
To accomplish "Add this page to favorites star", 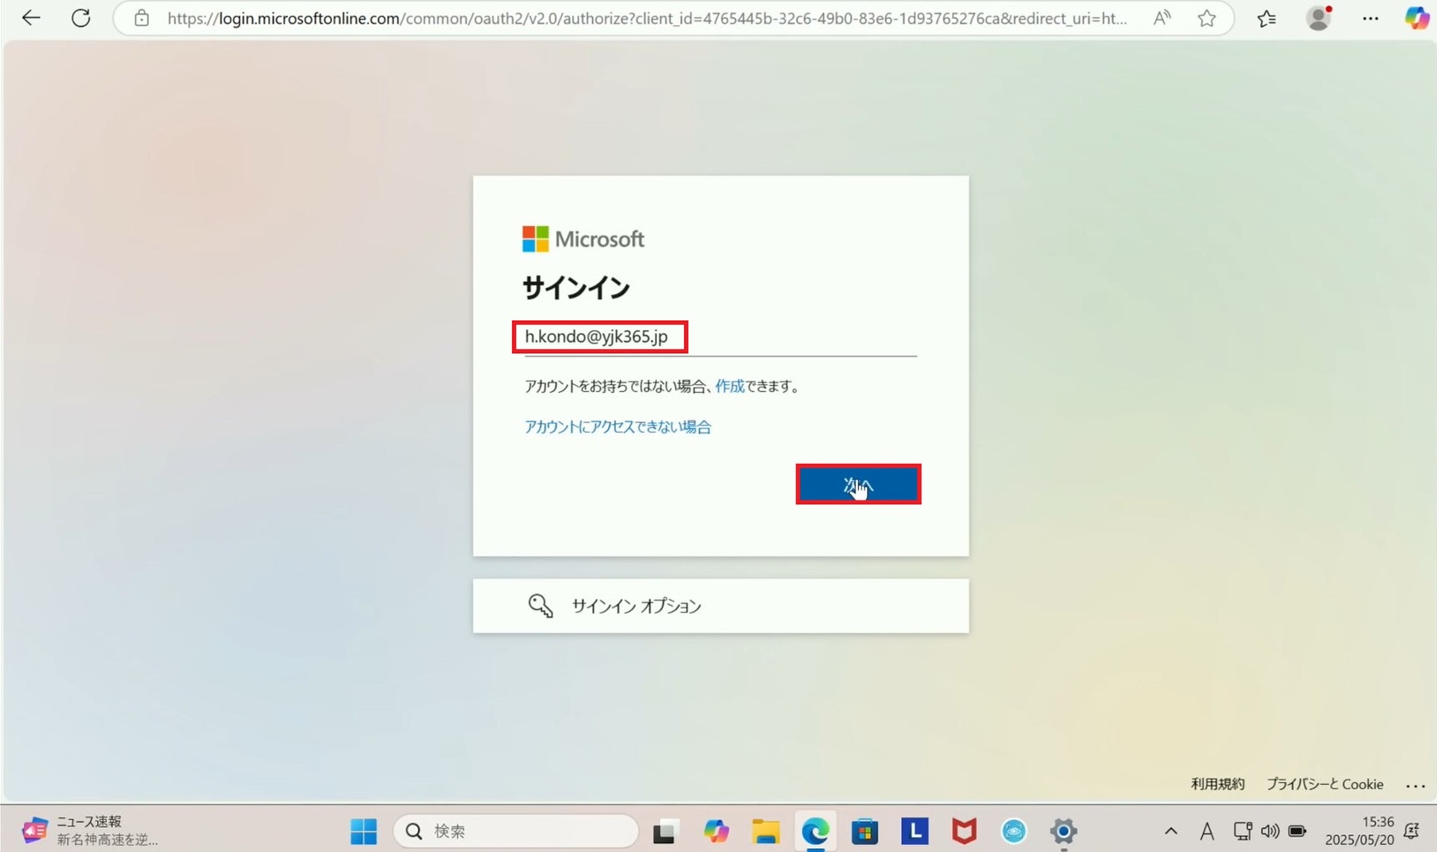I will pos(1206,18).
